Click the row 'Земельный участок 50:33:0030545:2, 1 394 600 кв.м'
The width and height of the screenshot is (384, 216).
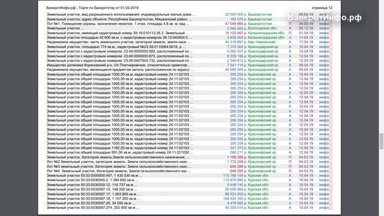coord(92,180)
